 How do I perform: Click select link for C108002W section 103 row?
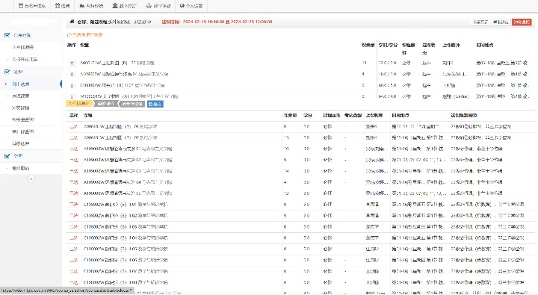(73, 227)
